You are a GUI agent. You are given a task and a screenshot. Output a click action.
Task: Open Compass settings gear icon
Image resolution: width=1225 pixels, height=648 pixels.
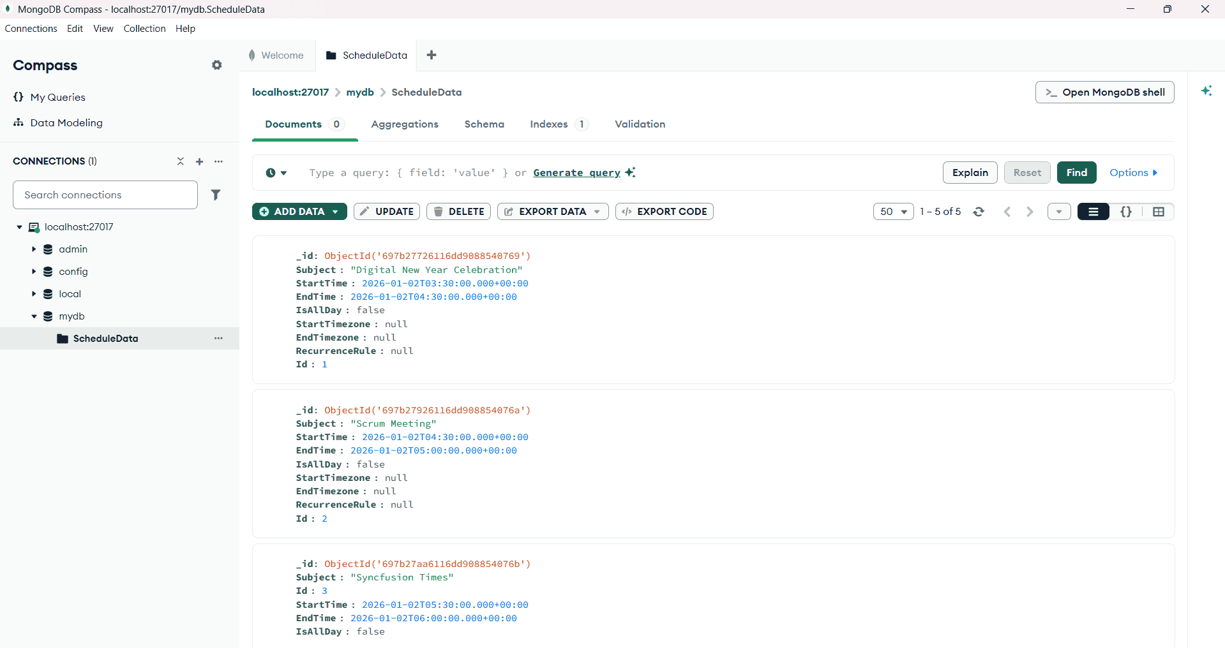point(217,65)
